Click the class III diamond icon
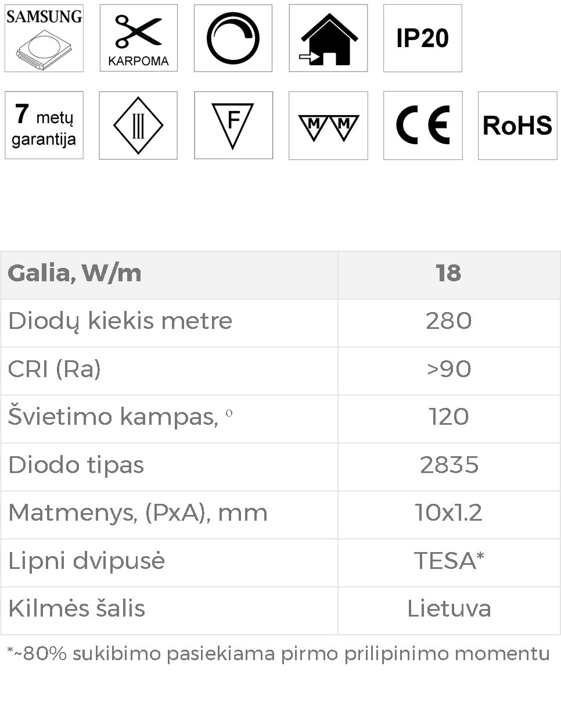Image resolution: width=561 pixels, height=702 pixels. (x=138, y=125)
